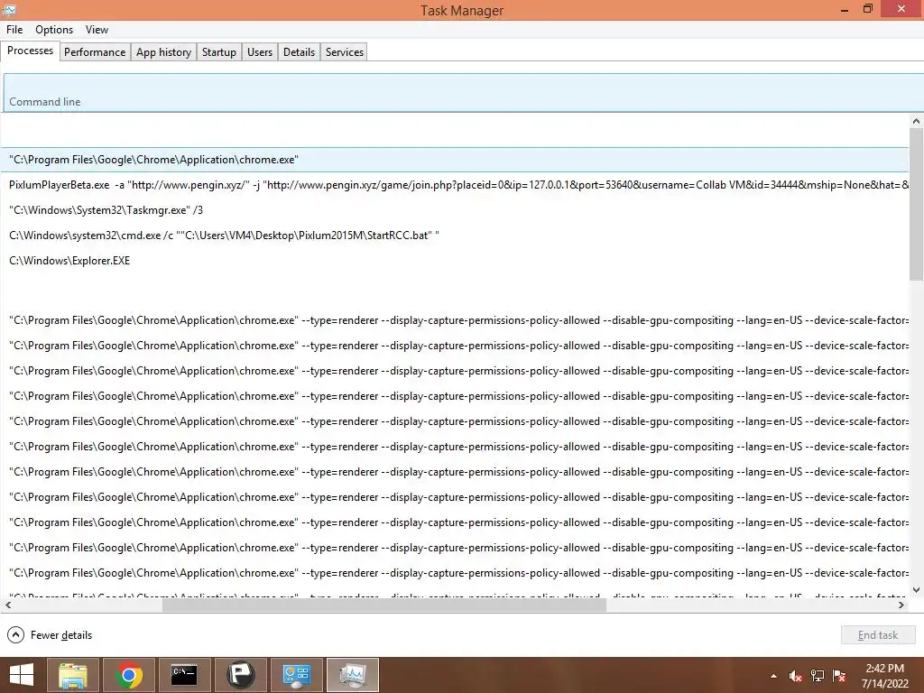Click the network tray icon
The width and height of the screenshot is (924, 693).
pyautogui.click(x=818, y=676)
